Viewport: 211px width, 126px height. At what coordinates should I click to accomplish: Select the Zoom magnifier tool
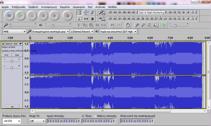80,19
